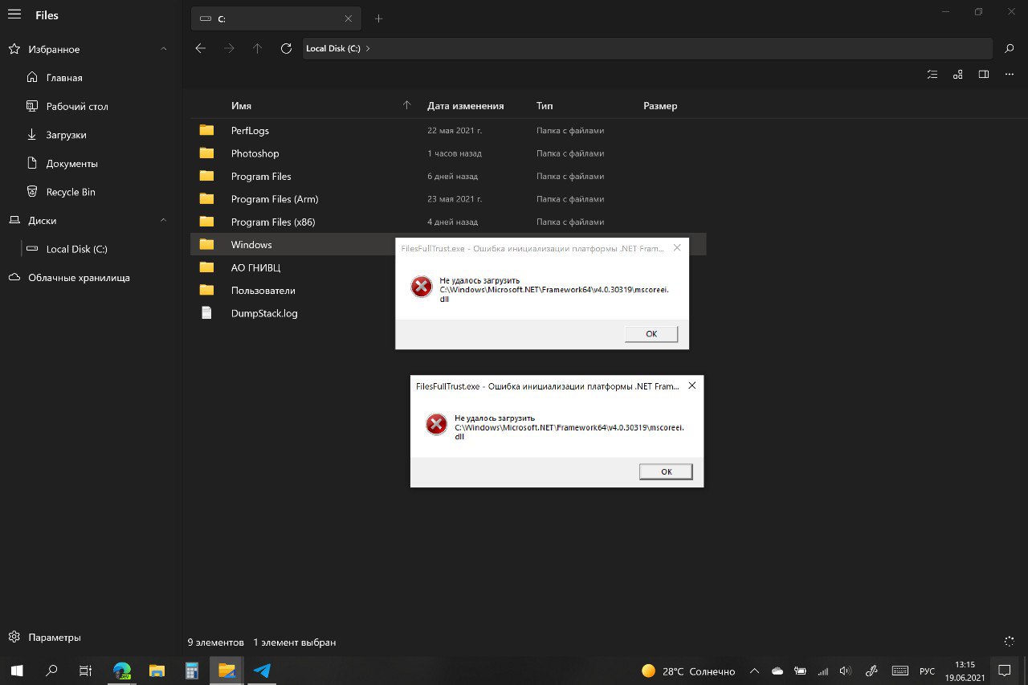Screen dimensions: 1028x685
Task: Go up one folder level
Action: click(257, 48)
